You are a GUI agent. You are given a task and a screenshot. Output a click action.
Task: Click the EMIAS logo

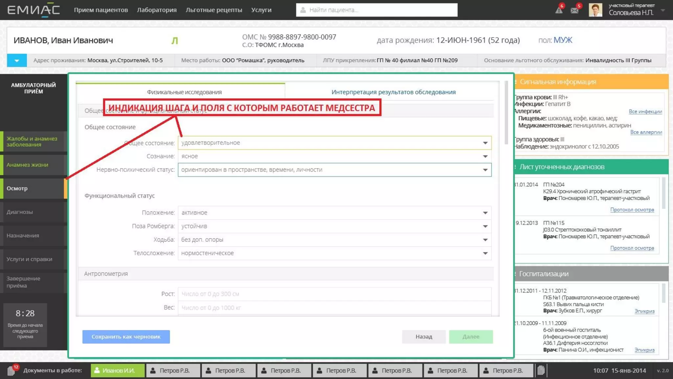pos(33,10)
